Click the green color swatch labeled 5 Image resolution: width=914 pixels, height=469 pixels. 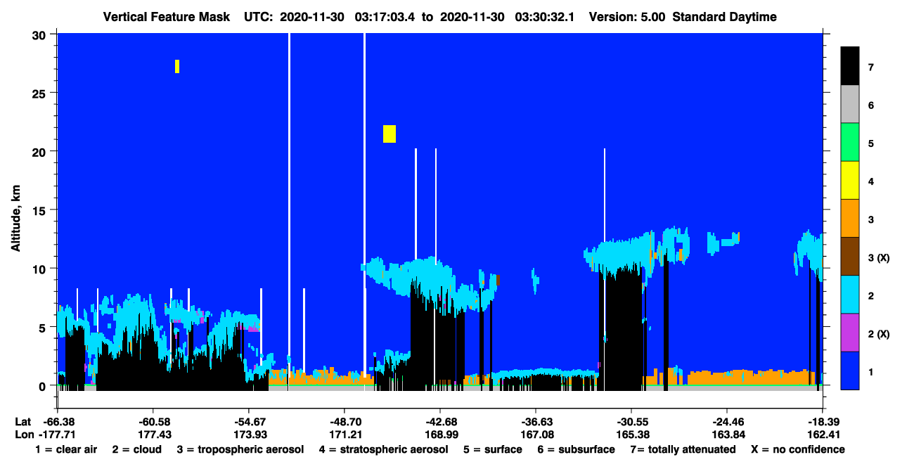click(x=850, y=143)
